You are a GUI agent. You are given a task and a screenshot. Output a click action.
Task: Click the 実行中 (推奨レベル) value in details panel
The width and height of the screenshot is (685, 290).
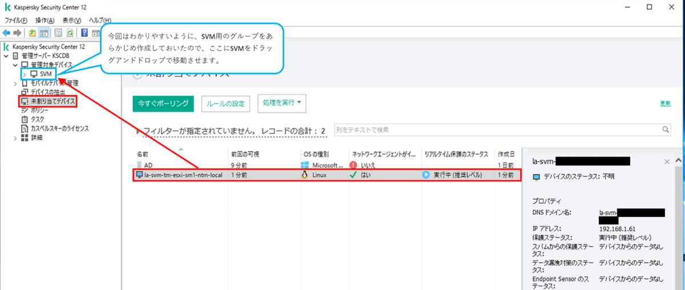click(x=625, y=237)
